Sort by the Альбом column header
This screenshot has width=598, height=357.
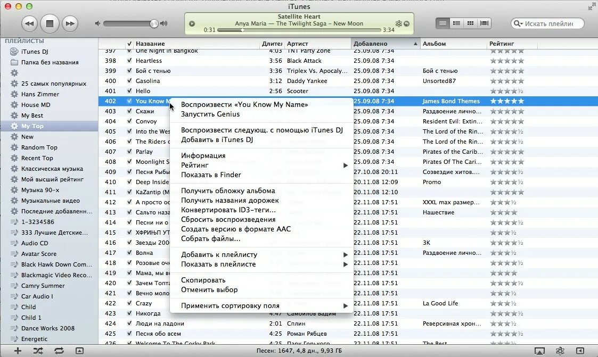point(454,44)
